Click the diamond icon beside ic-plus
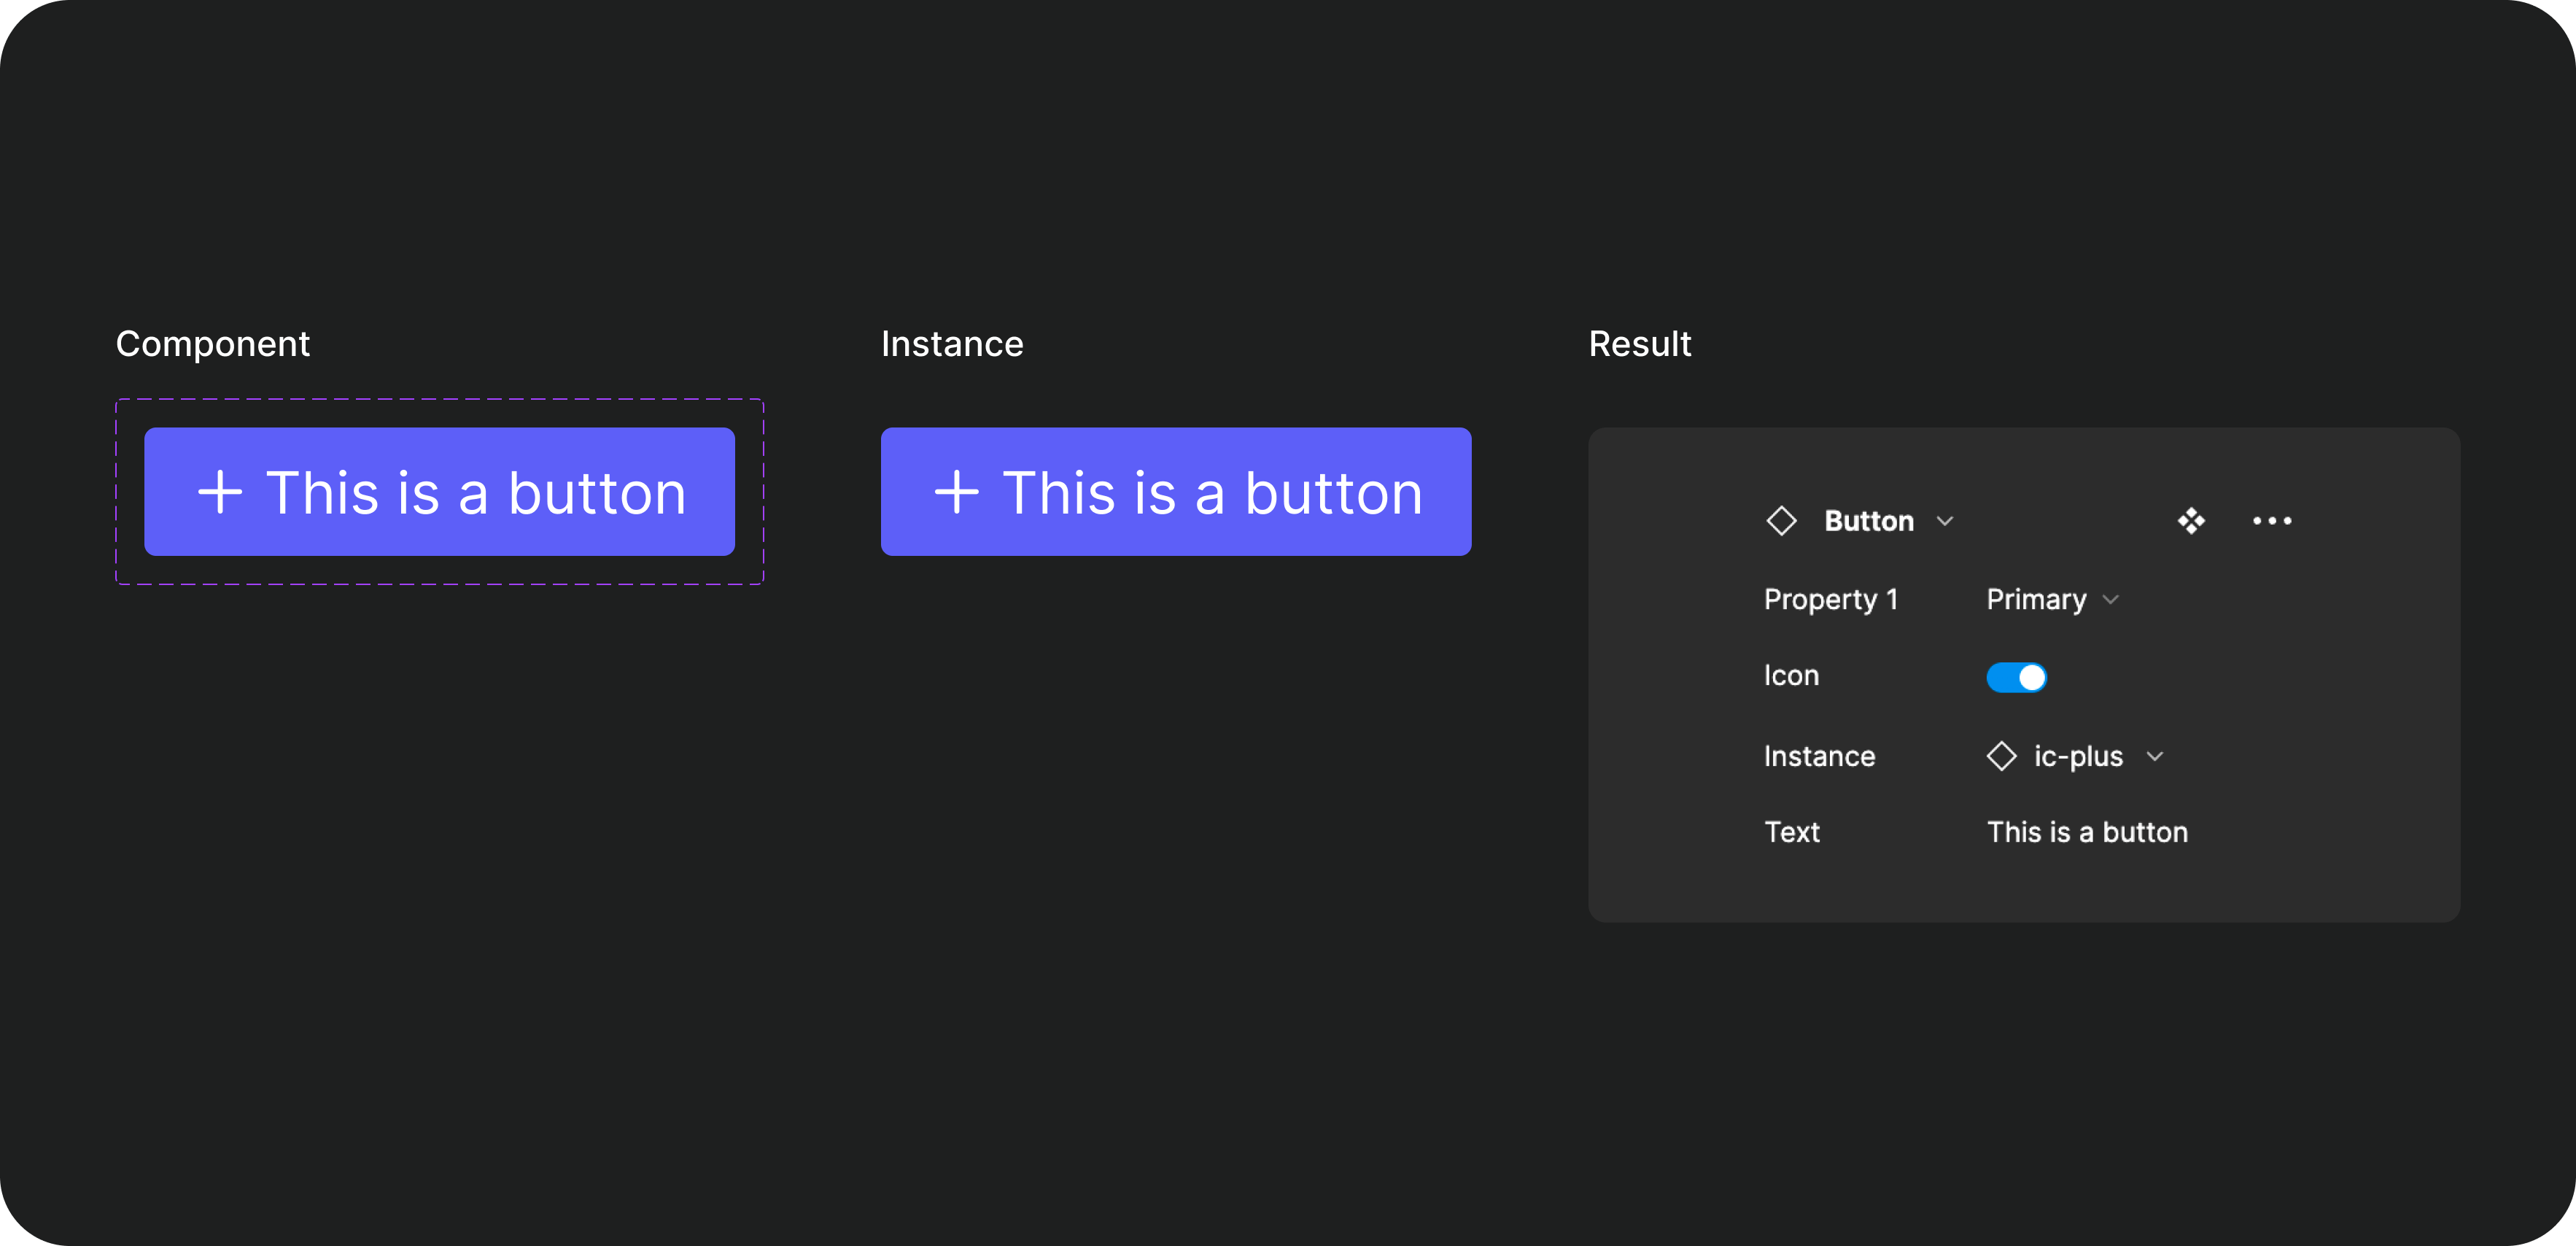The height and width of the screenshot is (1246, 2576). 2001,756
